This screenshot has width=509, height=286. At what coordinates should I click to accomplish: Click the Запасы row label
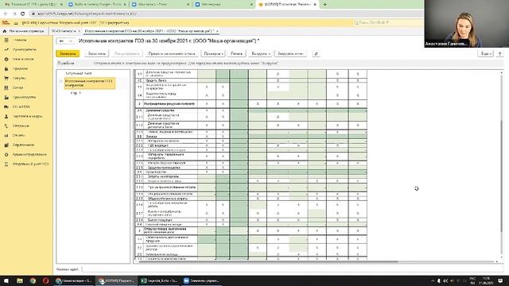pos(151,137)
